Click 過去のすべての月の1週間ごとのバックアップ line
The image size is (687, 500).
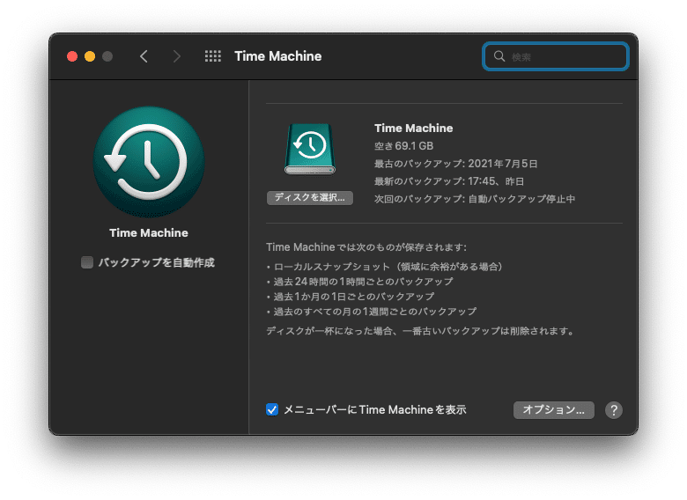pyautogui.click(x=371, y=312)
